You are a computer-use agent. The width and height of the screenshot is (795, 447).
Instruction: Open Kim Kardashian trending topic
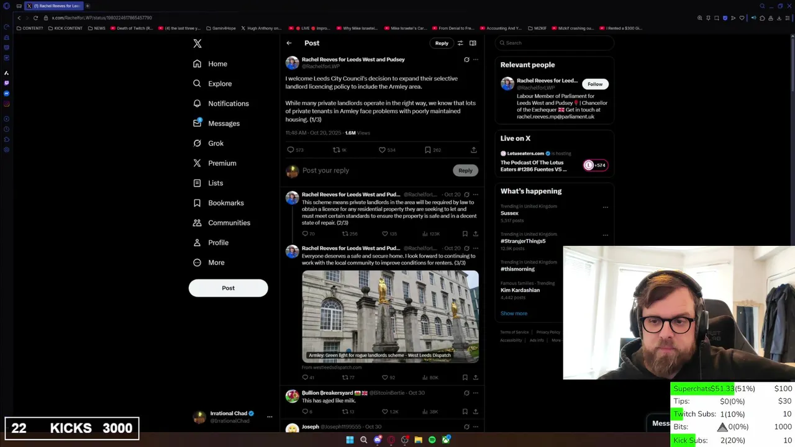click(520, 290)
